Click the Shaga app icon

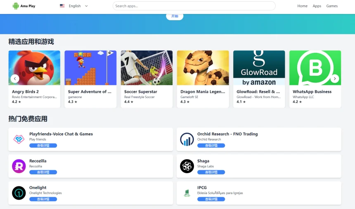point(187,166)
